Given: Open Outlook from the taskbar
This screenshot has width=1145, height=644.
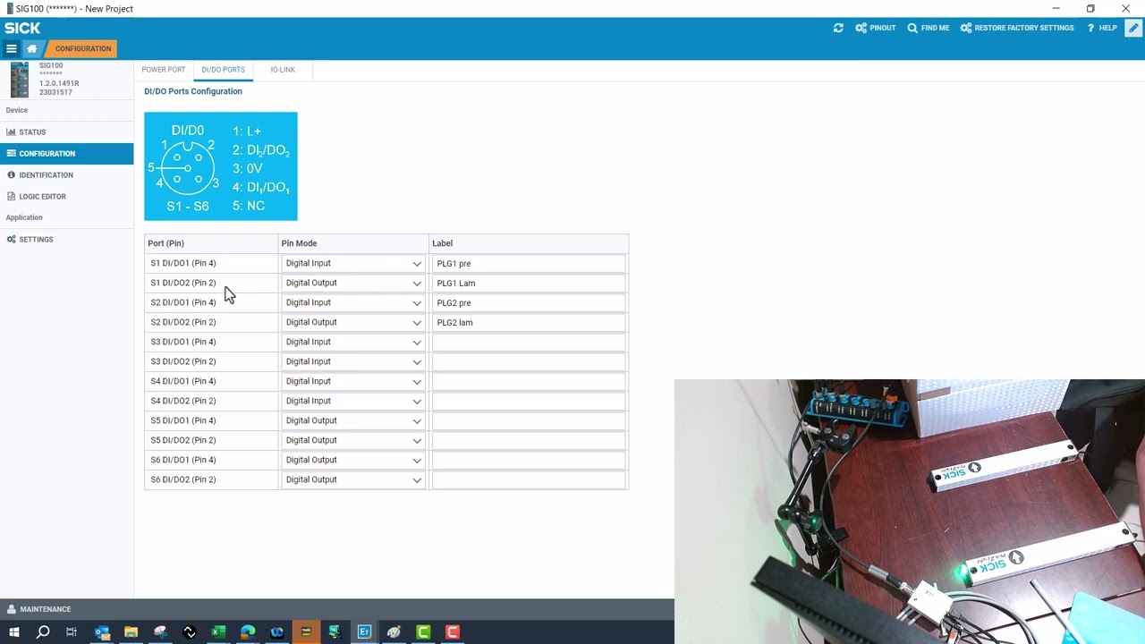Looking at the screenshot, I should 102,632.
